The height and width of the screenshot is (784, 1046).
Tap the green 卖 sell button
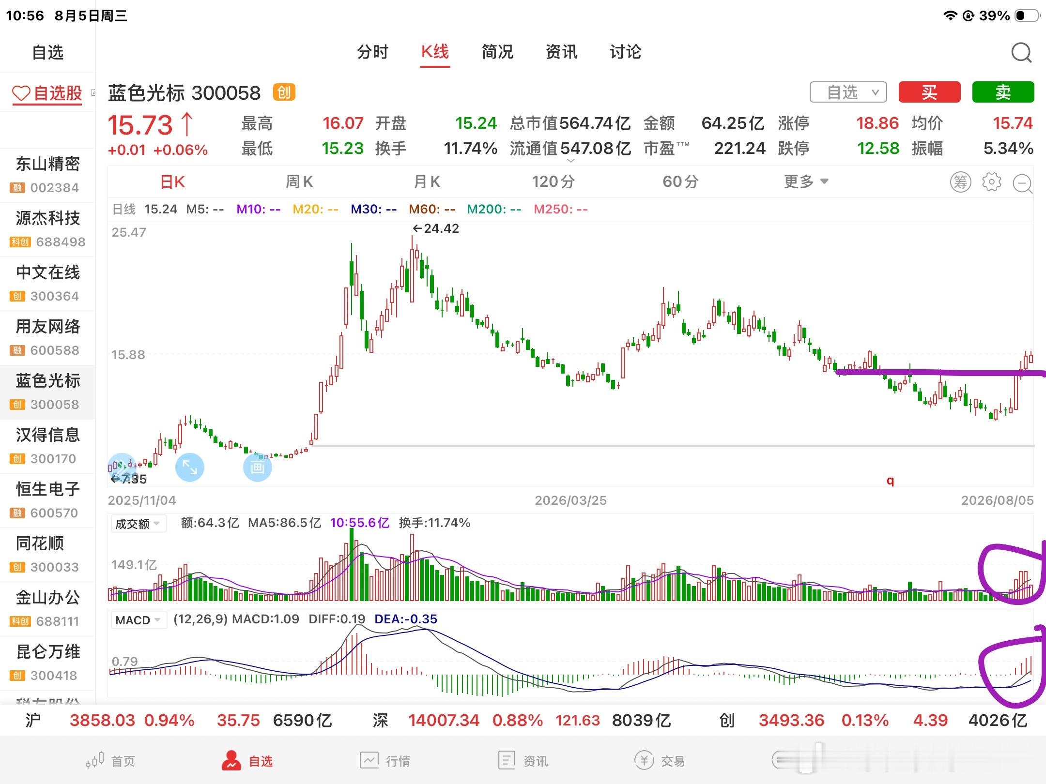coord(1003,92)
